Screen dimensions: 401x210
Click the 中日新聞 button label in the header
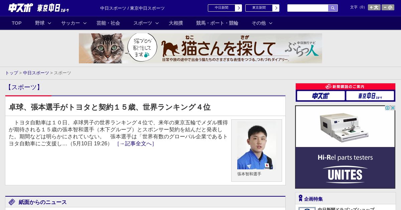[222, 8]
